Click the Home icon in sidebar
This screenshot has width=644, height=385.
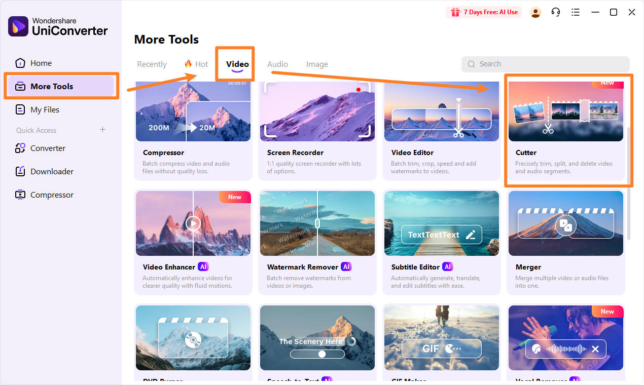20,63
